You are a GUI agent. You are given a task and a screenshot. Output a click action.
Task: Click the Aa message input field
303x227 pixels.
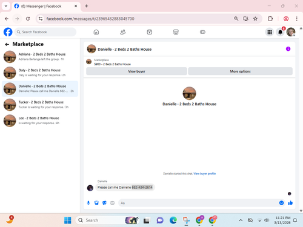(x=198, y=203)
